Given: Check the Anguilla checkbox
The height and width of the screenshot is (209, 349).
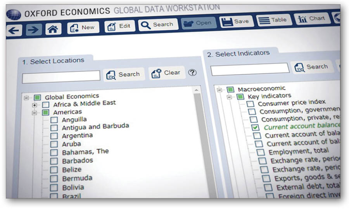Looking at the screenshot, I should coord(54,120).
